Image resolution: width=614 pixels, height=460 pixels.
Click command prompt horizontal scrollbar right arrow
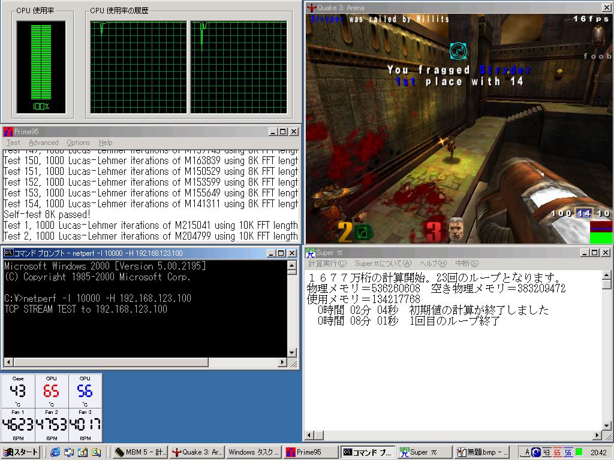(282, 362)
